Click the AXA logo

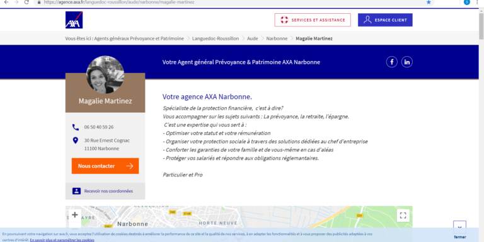pyautogui.click(x=74, y=20)
